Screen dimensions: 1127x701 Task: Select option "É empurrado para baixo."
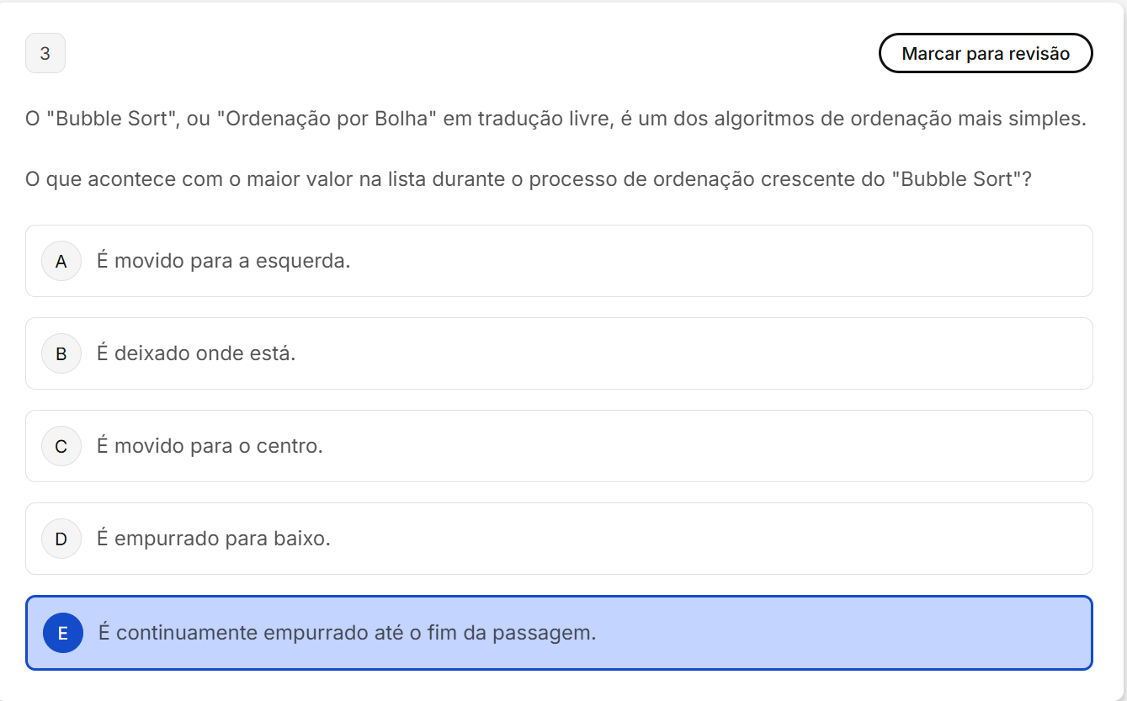(x=214, y=539)
